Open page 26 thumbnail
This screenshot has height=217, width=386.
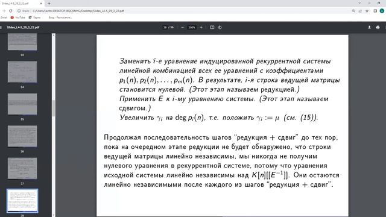tap(22, 136)
